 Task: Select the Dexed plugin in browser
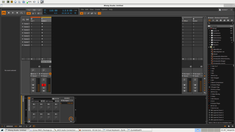[x=215, y=54]
